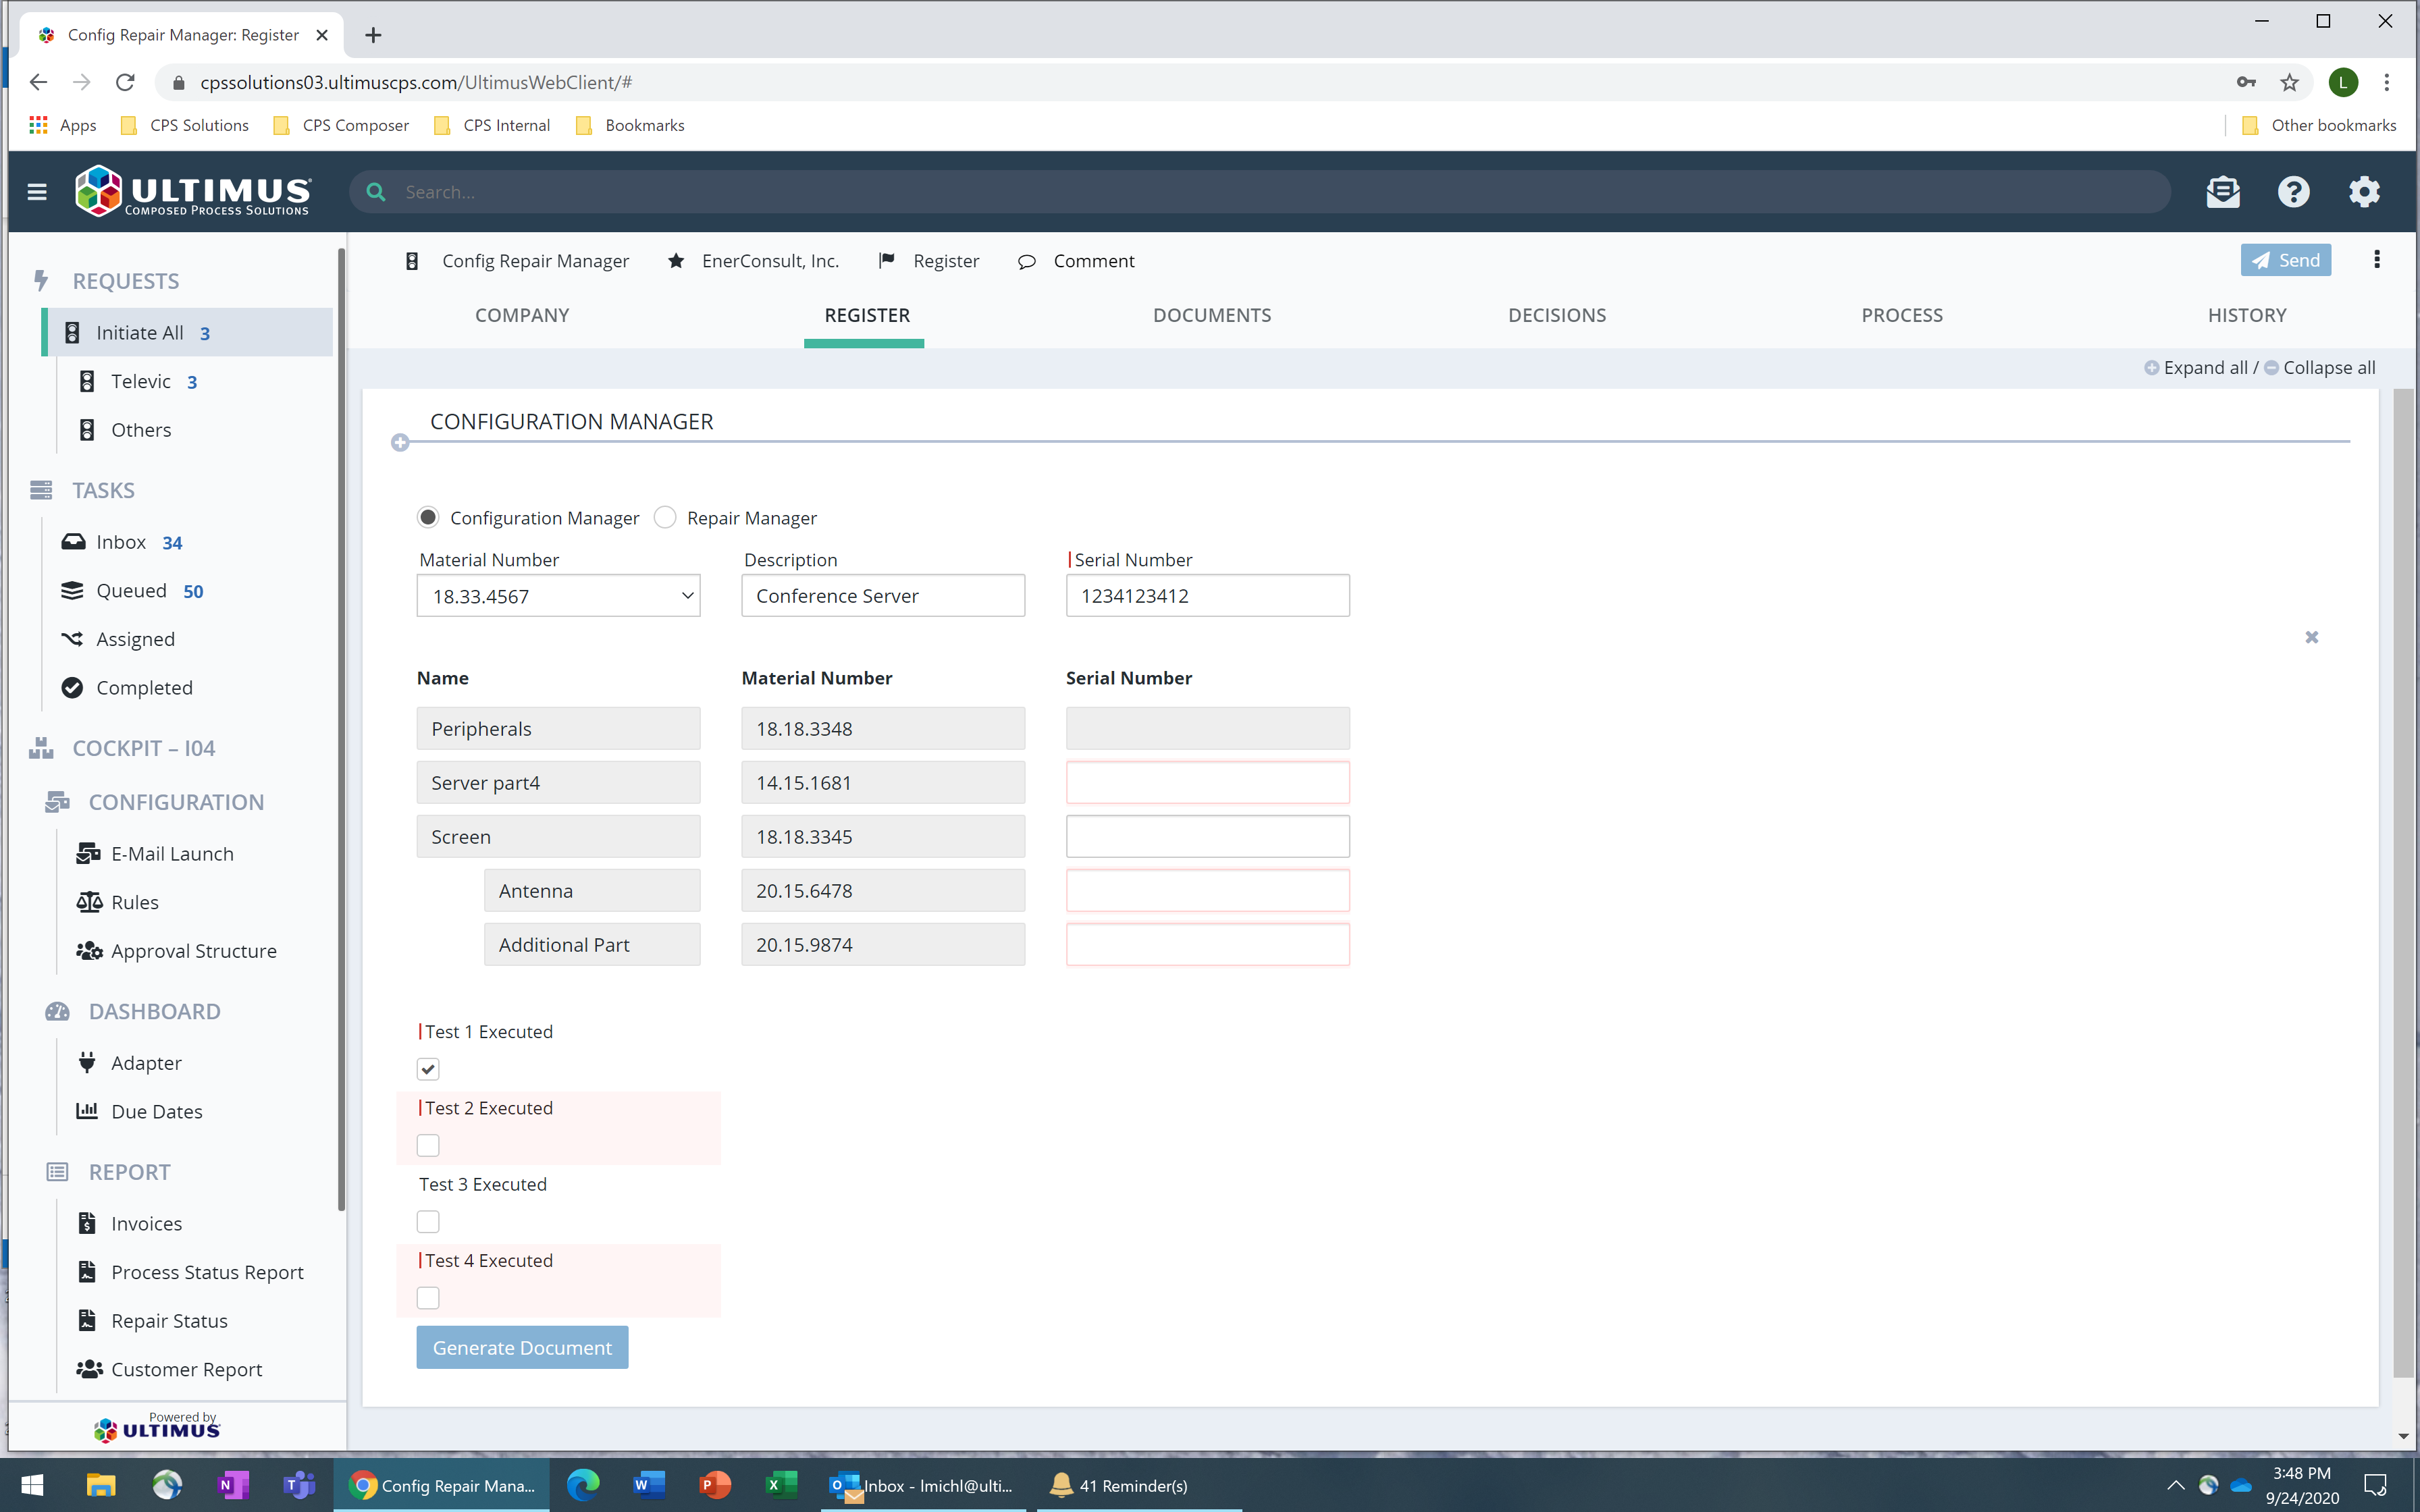The image size is (2420, 1512).
Task: Switch to the COMPANY tab
Action: 522,315
